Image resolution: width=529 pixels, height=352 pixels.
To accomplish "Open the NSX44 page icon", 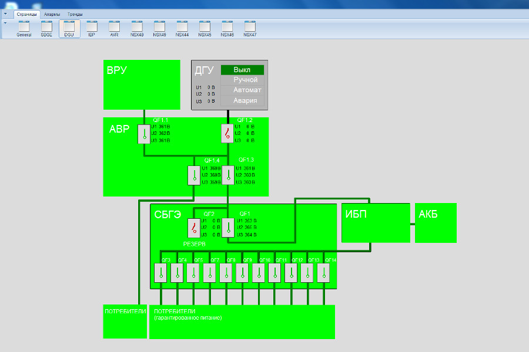I will click(x=182, y=29).
